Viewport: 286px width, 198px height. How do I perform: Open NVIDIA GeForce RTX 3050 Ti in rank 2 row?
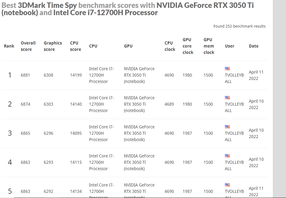coord(139,104)
